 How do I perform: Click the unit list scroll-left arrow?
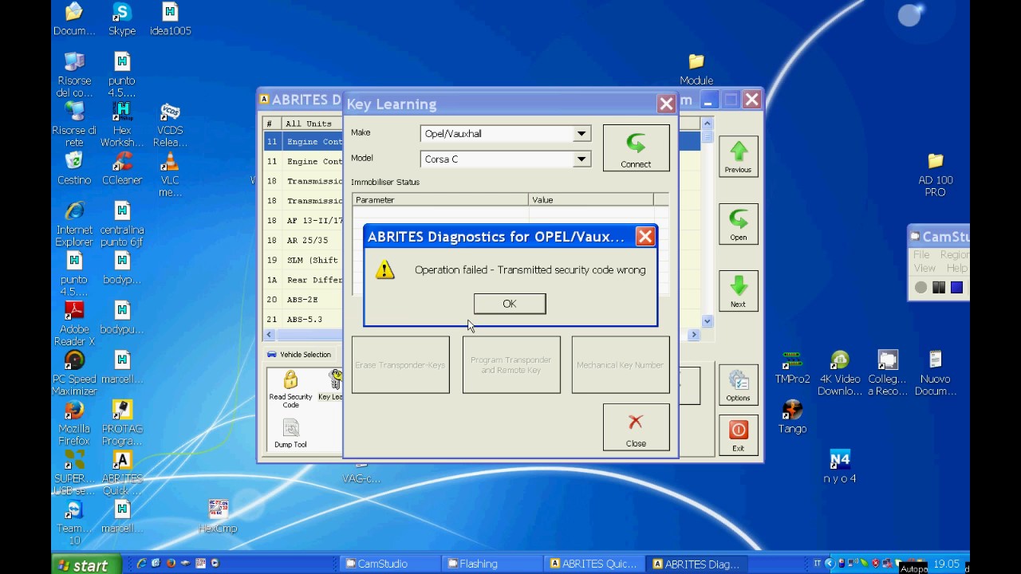270,335
